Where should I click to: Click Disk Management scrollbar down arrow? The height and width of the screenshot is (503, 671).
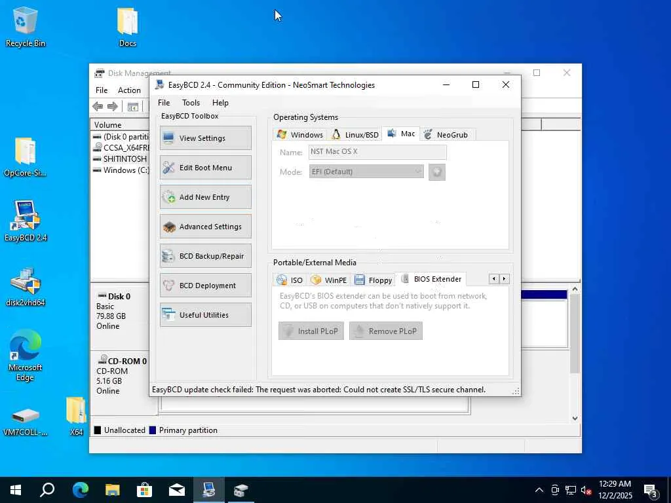click(575, 419)
